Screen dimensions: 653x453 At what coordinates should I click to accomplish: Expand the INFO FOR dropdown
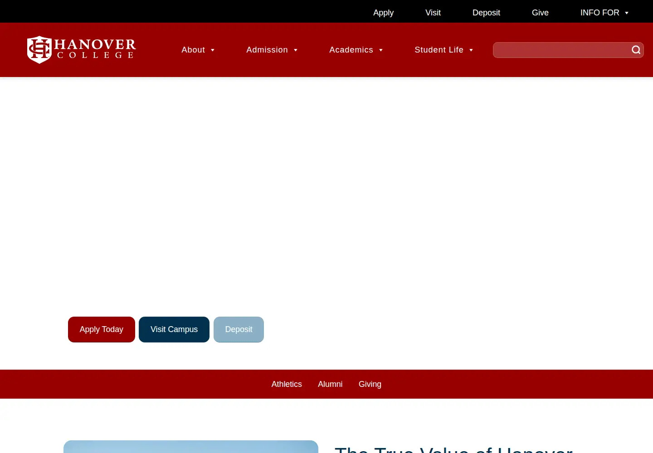pos(604,13)
